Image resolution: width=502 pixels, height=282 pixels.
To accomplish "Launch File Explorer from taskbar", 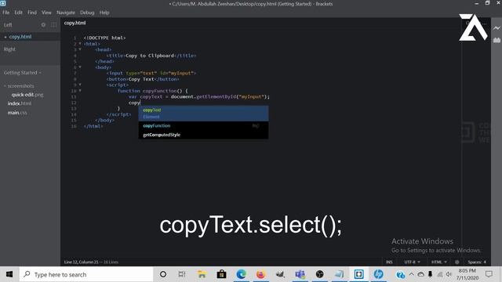I will tap(202, 274).
